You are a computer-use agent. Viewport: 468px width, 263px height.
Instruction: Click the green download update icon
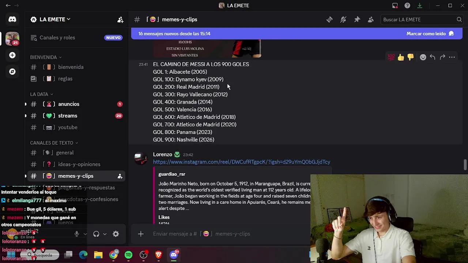(x=420, y=5)
